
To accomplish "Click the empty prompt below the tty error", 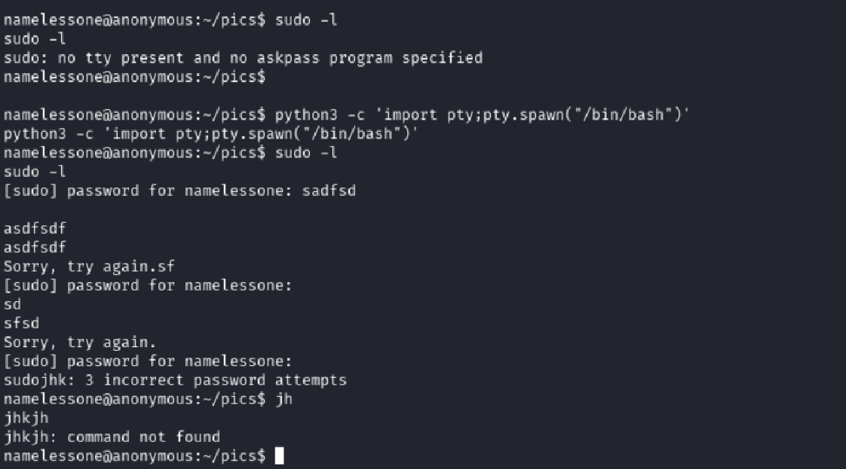I will pos(134,77).
